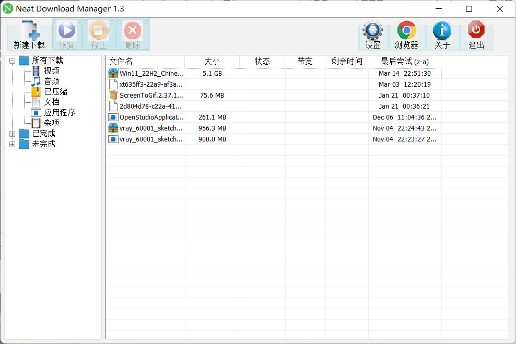Select the xt635ff3-22a9-af3a... file name
This screenshot has height=344, width=516.
tap(151, 84)
